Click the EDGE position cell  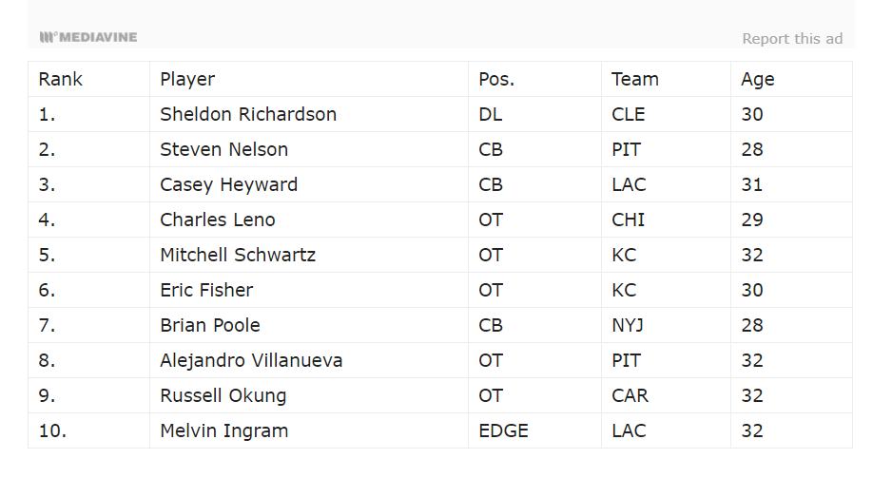503,430
